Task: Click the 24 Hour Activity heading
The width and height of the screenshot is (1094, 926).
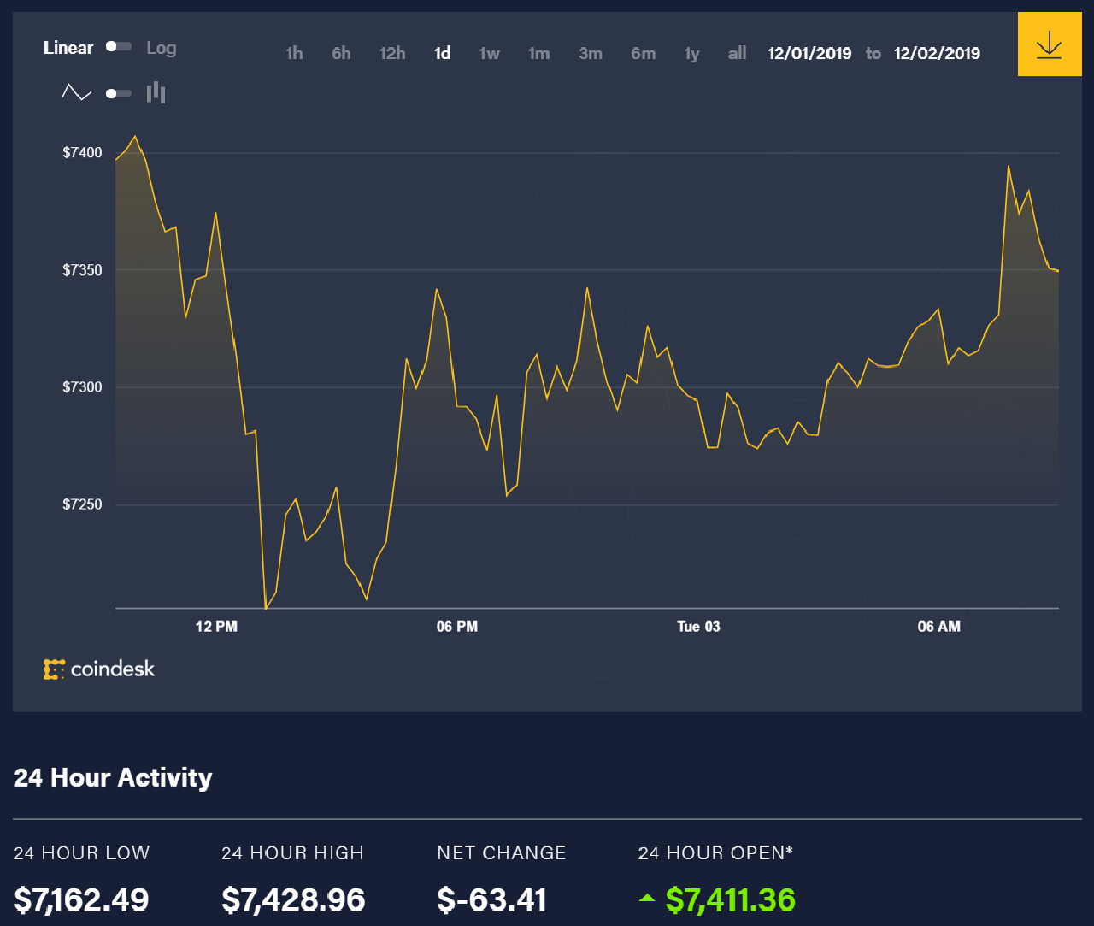Action: pyautogui.click(x=113, y=777)
